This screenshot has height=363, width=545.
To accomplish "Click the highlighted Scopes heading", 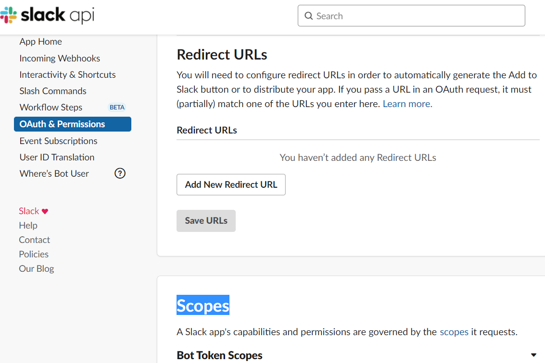I will click(x=203, y=305).
